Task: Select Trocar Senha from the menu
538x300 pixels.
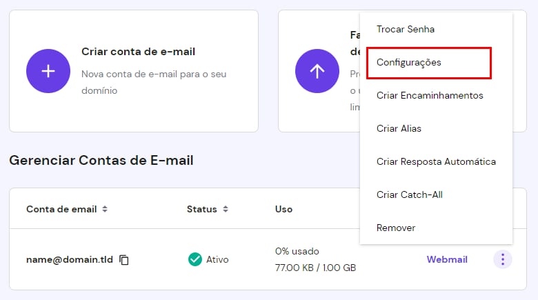Action: click(x=406, y=29)
